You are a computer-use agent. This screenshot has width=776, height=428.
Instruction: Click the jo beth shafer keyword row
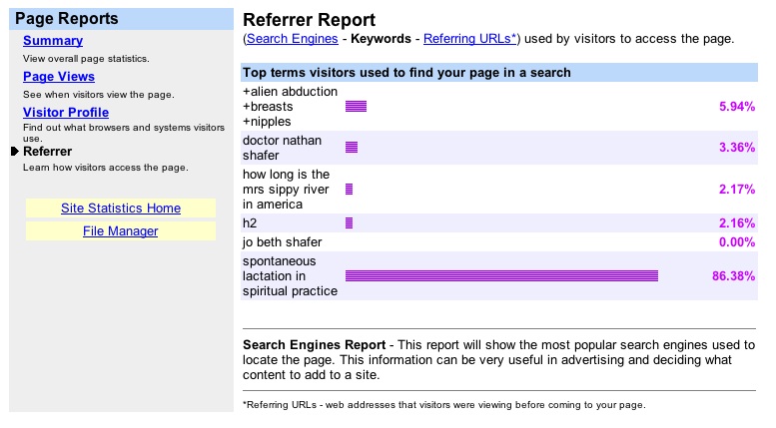tap(283, 241)
